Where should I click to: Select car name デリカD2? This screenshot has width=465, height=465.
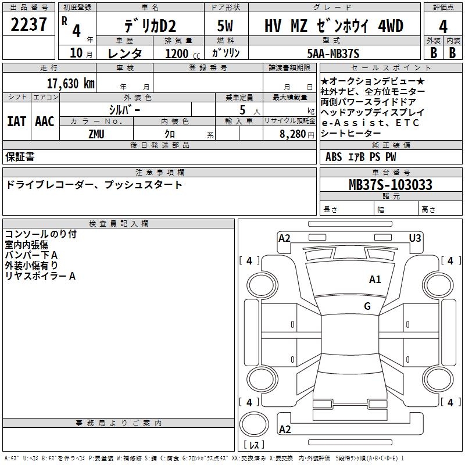point(150,26)
